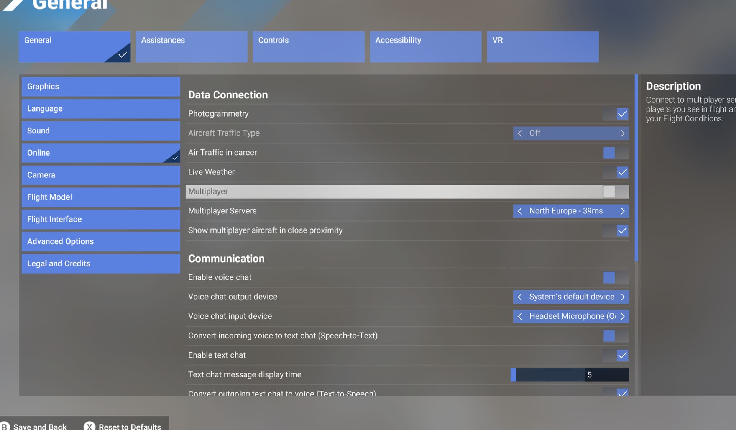Adjust Text chat message display time slider

click(570, 375)
